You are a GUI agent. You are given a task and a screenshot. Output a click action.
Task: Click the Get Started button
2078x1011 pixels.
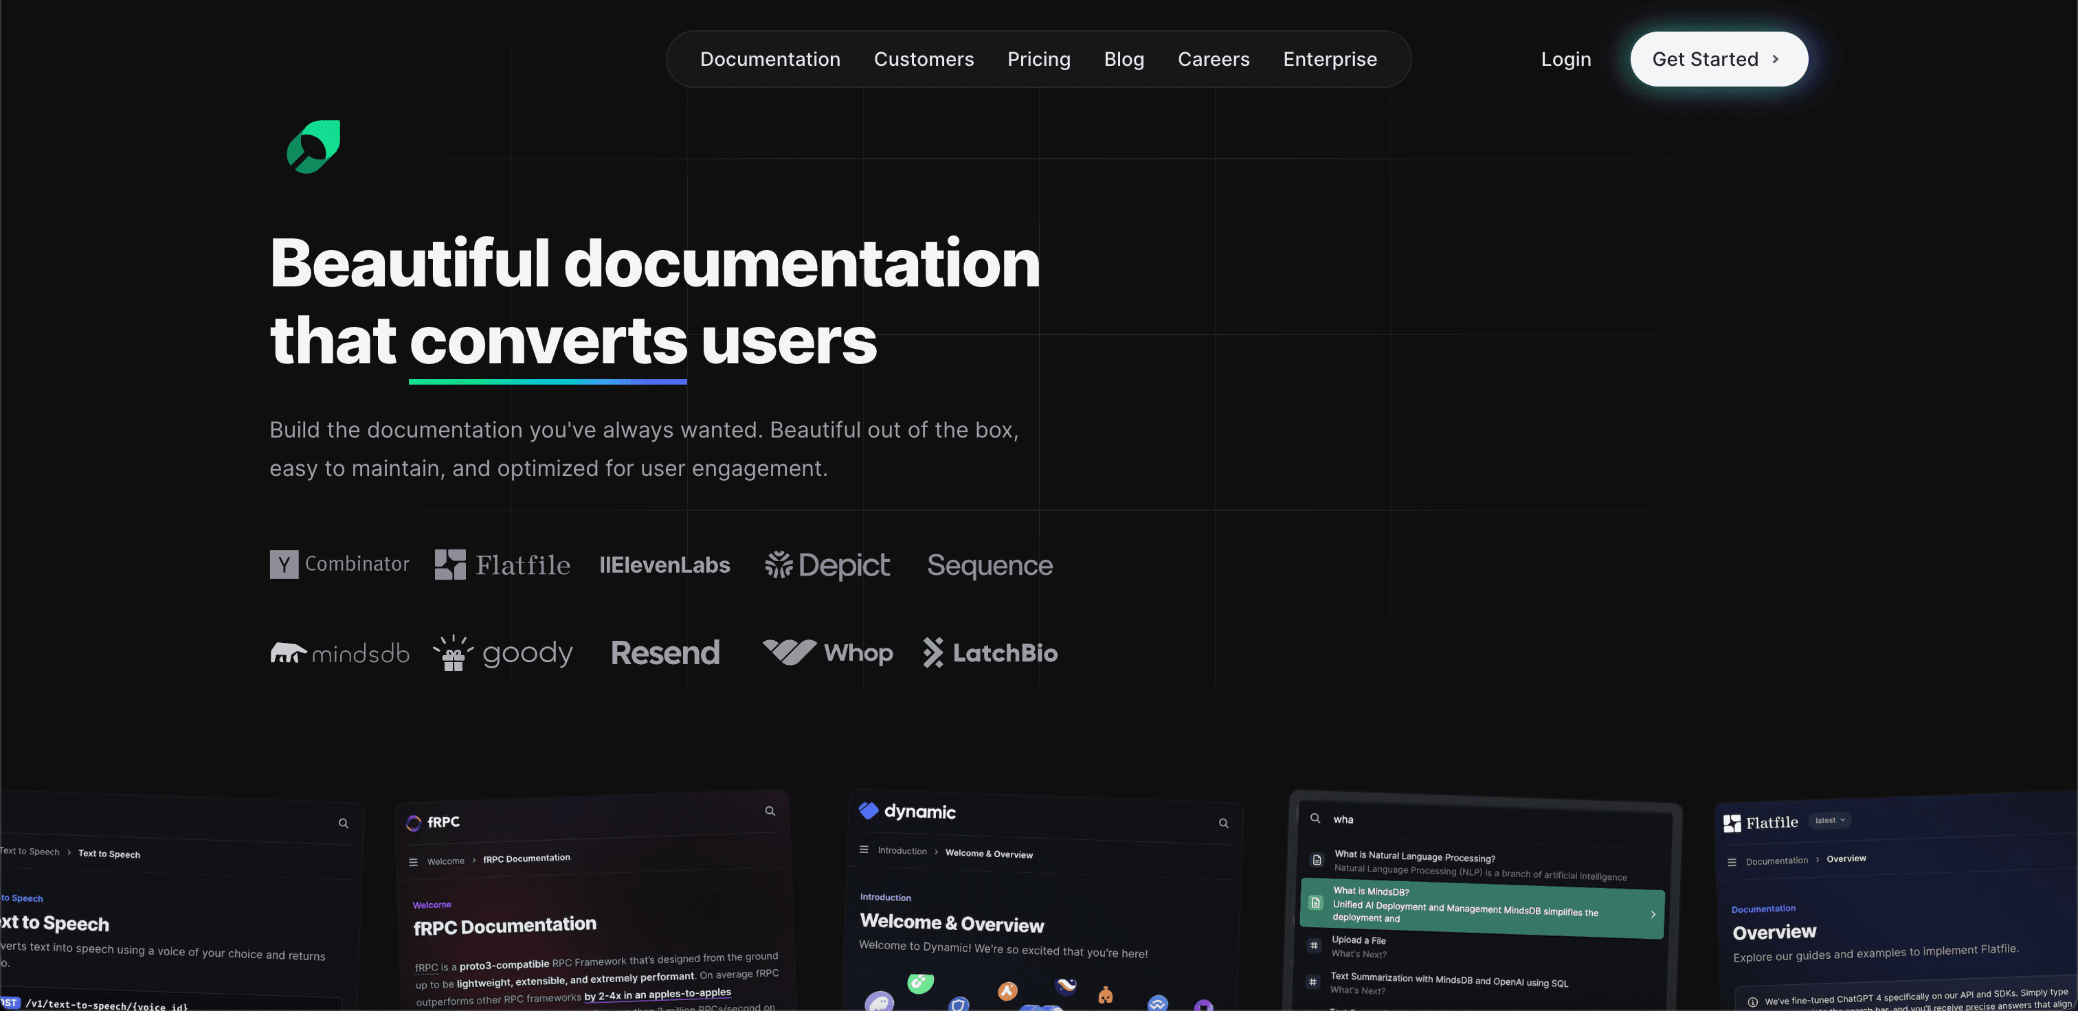[1718, 59]
